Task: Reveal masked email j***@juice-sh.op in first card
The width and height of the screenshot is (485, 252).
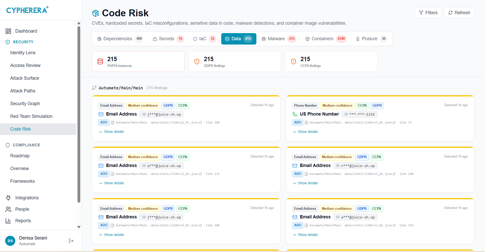Action: (144, 114)
